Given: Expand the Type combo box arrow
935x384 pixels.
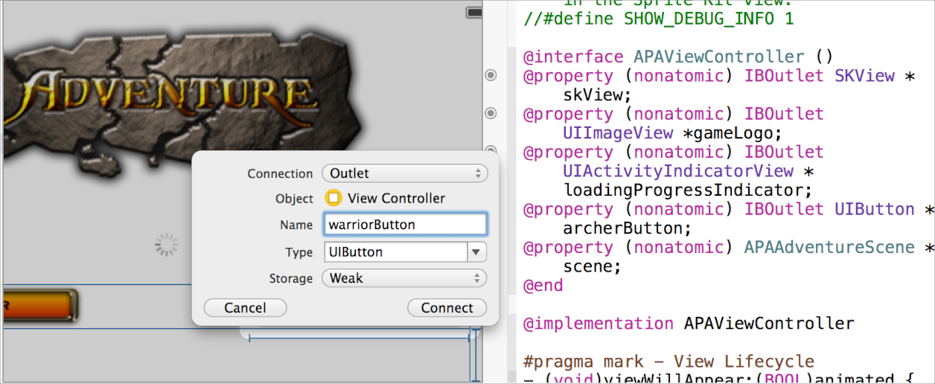Looking at the screenshot, I should [x=477, y=252].
